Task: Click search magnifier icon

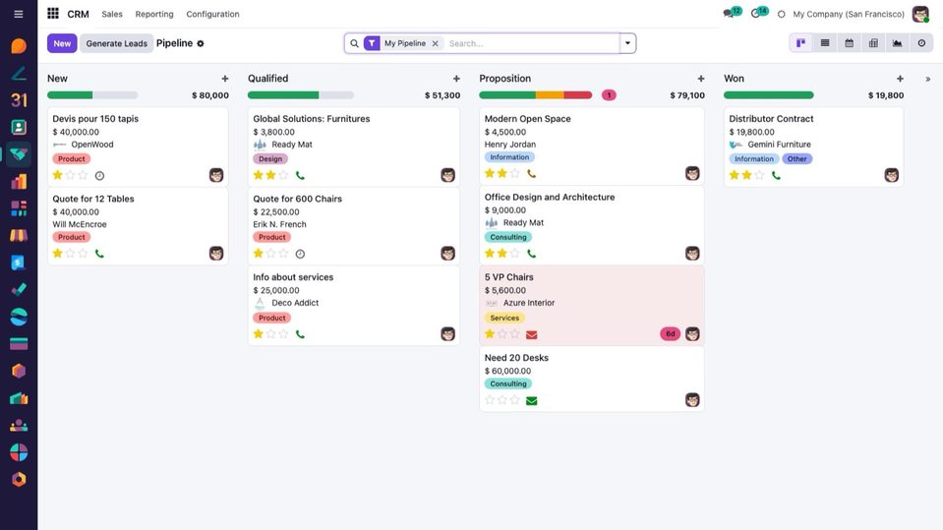Action: (x=354, y=43)
